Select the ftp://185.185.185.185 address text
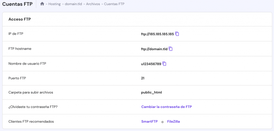This screenshot has height=131, width=274. (x=157, y=34)
